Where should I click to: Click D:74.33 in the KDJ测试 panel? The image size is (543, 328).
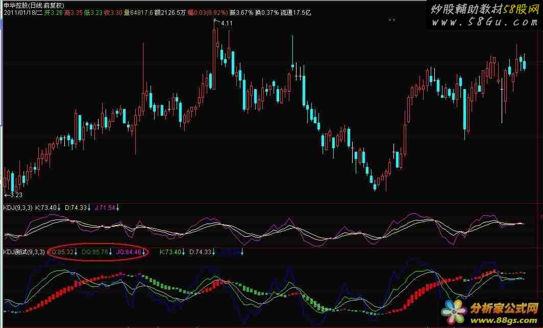[200, 252]
